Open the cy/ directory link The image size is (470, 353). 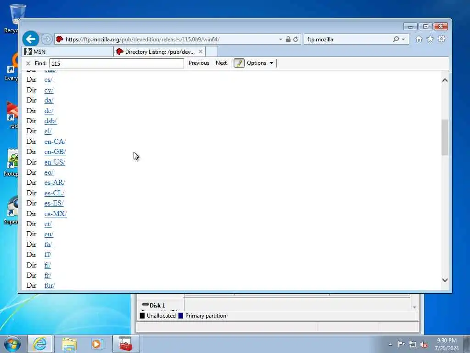(49, 90)
